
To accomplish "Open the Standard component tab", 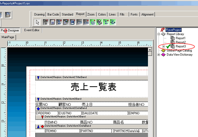I will coord(68,14).
